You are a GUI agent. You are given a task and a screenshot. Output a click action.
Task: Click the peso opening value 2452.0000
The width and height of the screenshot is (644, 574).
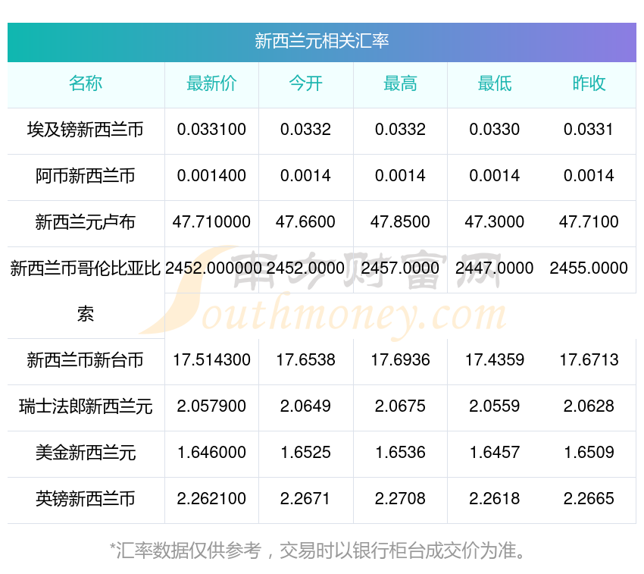tap(305, 268)
